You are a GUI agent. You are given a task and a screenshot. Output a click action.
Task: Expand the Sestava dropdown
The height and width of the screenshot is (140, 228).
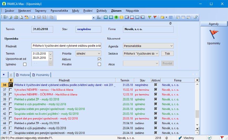pos(157,54)
